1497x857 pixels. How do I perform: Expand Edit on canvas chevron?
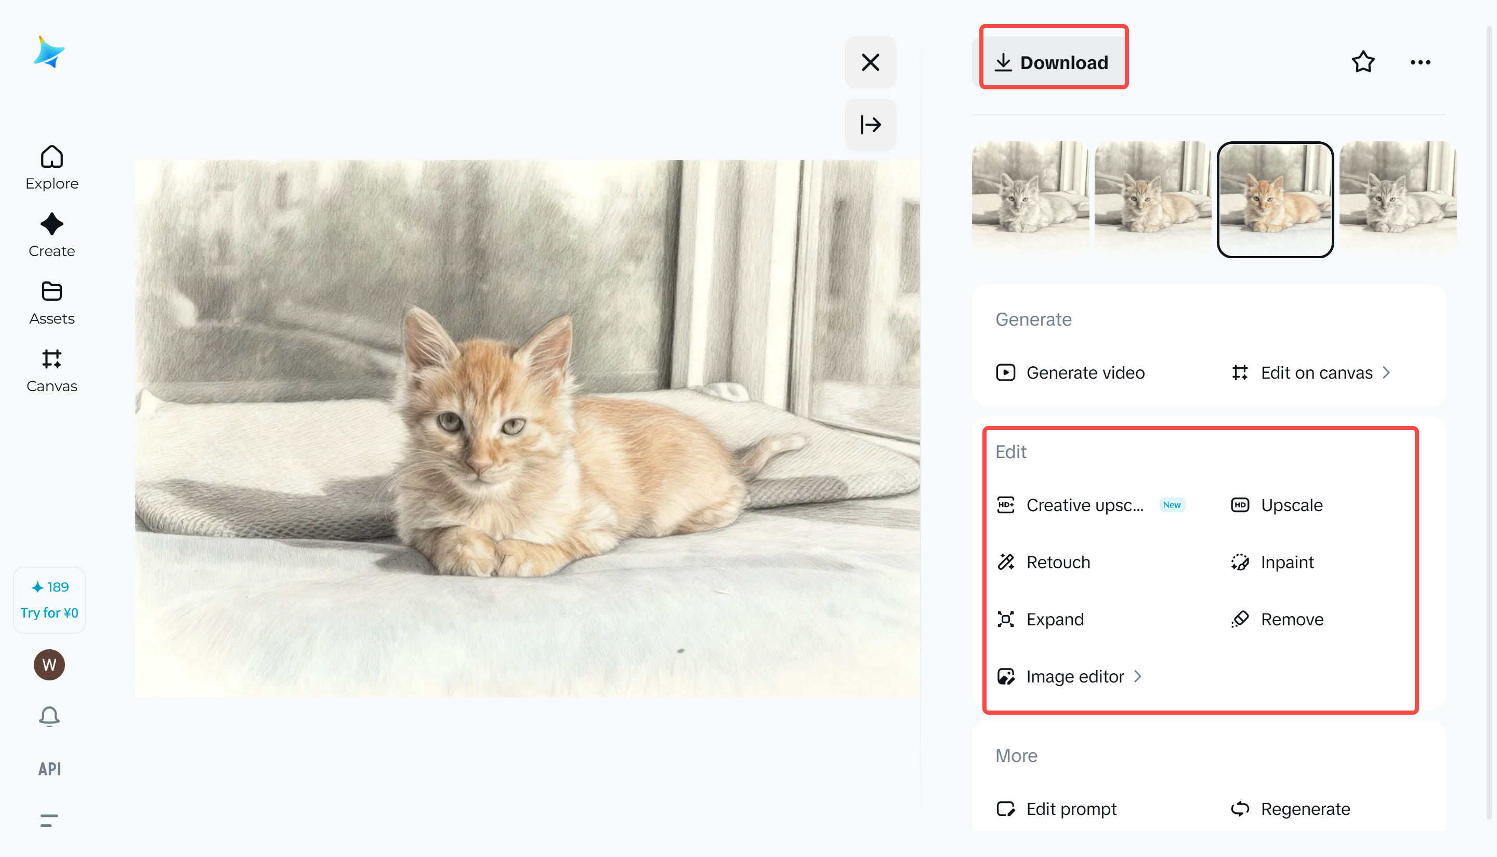(1386, 372)
